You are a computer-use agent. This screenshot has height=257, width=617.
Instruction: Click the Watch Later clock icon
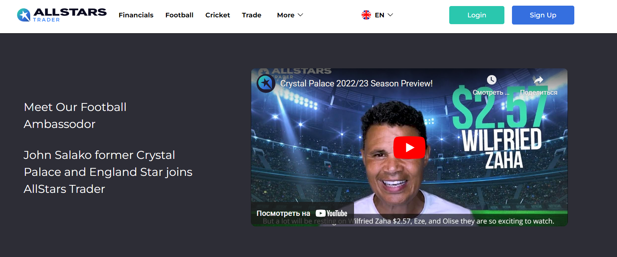click(491, 80)
